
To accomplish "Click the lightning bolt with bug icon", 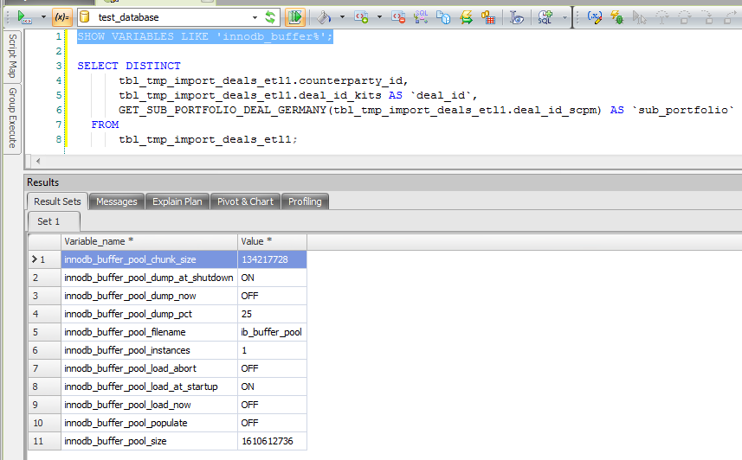I will (x=617, y=16).
